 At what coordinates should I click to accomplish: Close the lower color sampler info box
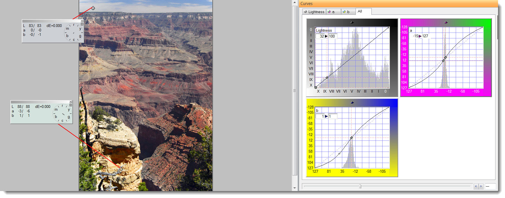pyautogui.click(x=70, y=102)
